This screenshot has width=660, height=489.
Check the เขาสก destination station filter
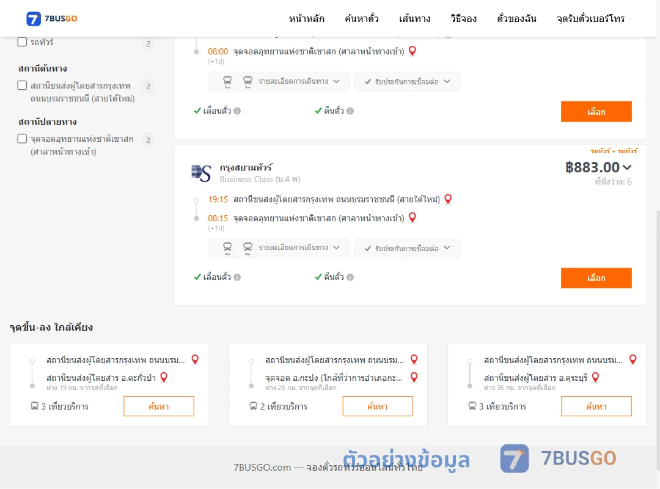point(23,139)
